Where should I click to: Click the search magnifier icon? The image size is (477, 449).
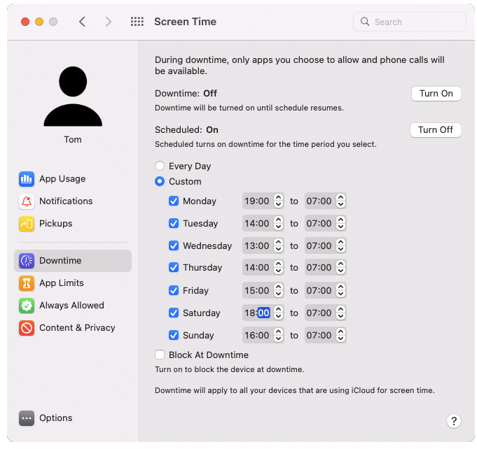[365, 22]
